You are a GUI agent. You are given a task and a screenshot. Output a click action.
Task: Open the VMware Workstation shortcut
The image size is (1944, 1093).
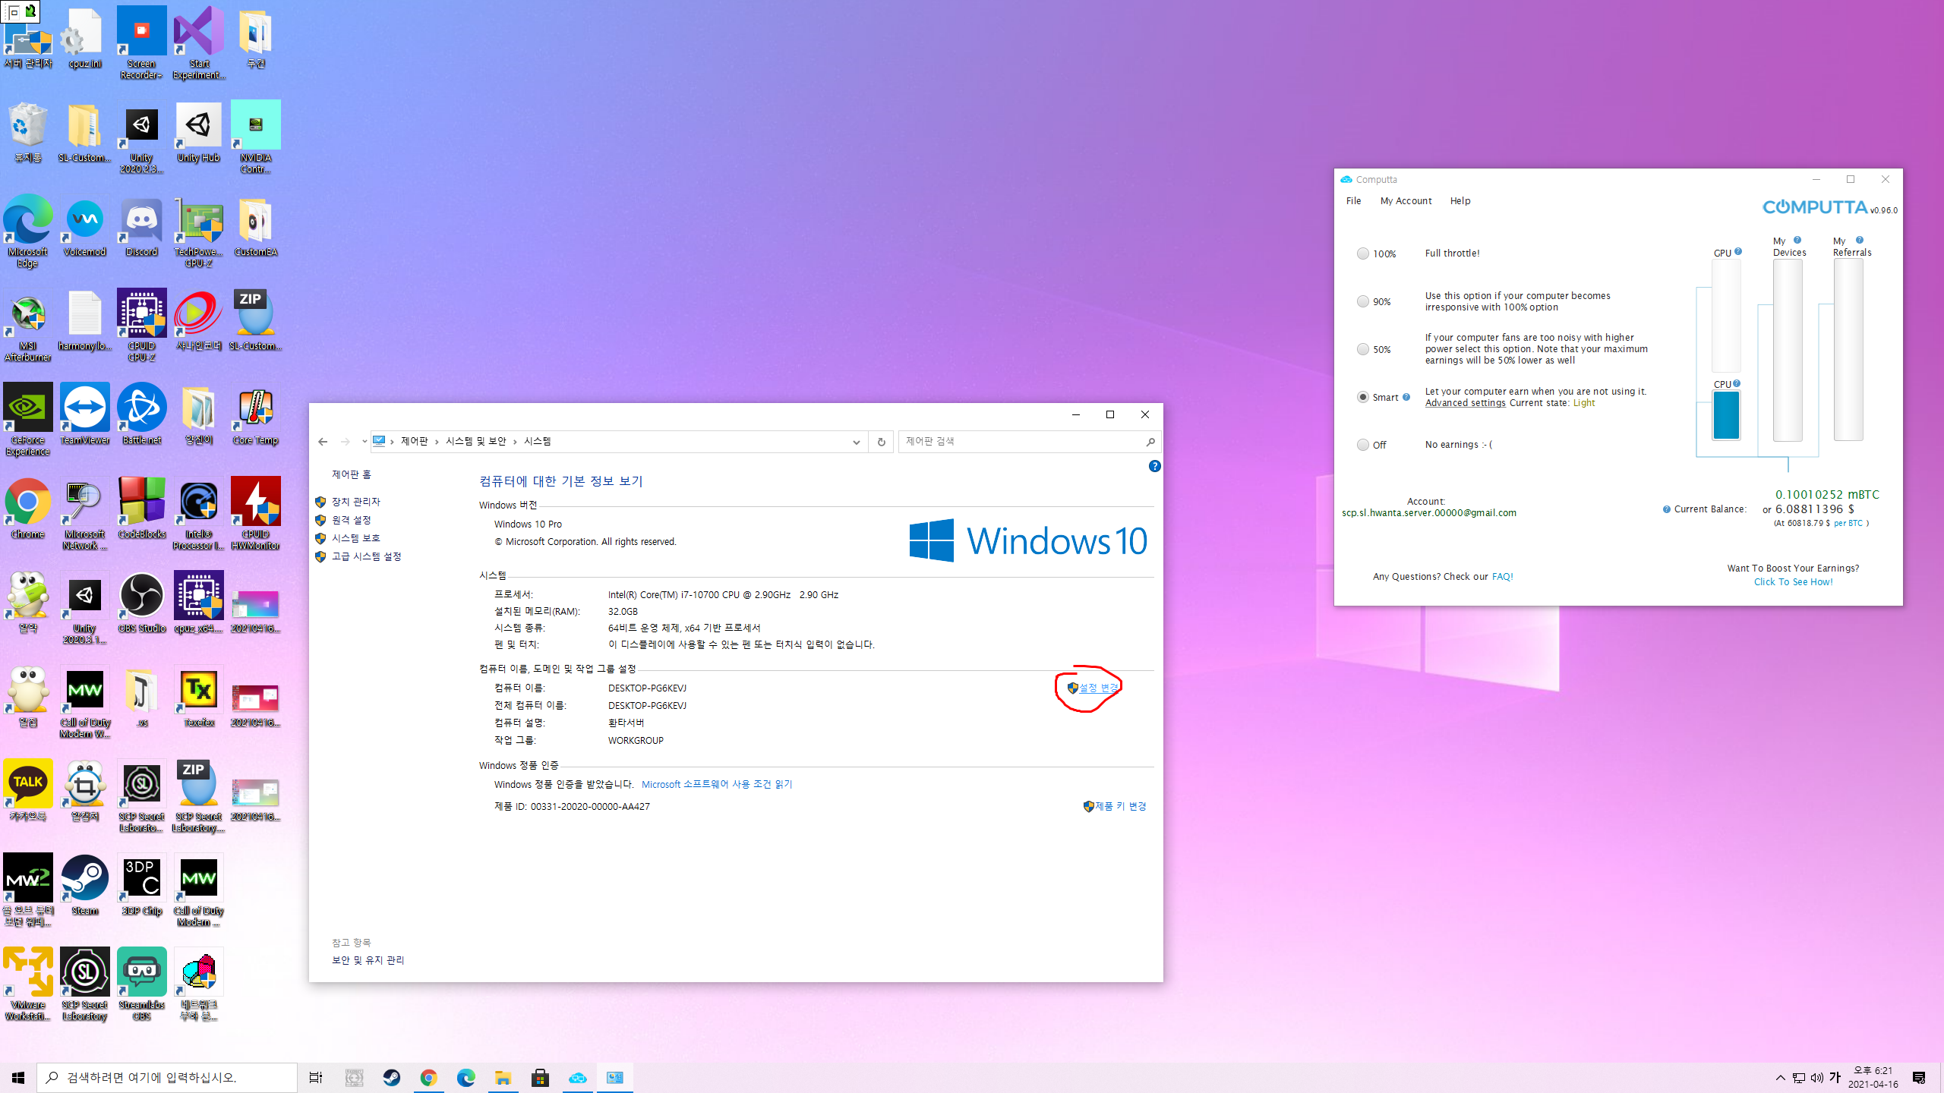click(x=28, y=985)
